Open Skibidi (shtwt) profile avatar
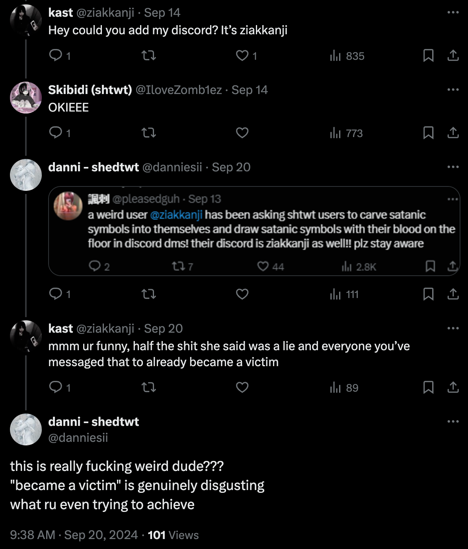Viewport: 468px width, 549px height. point(26,98)
